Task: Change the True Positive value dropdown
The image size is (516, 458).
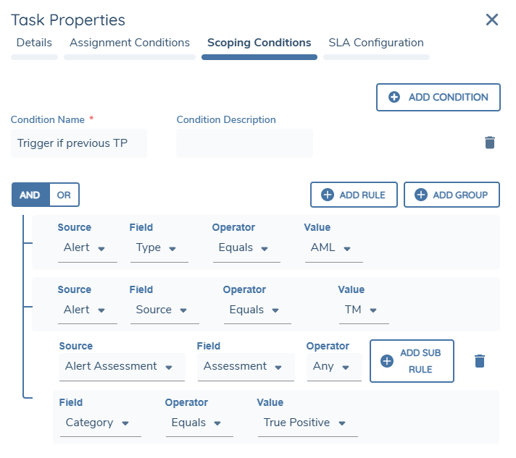Action: [x=305, y=423]
